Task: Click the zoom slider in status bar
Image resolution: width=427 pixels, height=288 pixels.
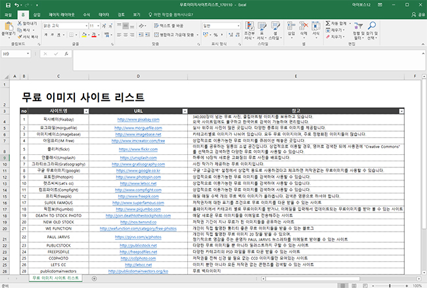Action: click(x=390, y=286)
